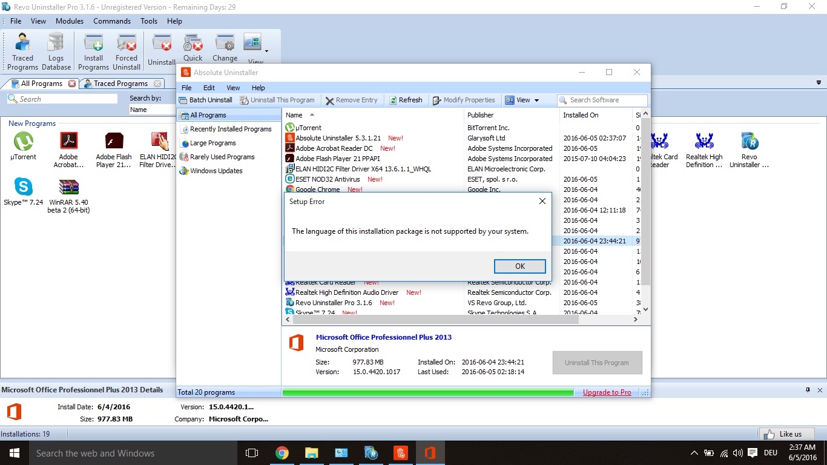
Task: Open the Modules menu in Revo Uninstaller
Action: coord(70,21)
